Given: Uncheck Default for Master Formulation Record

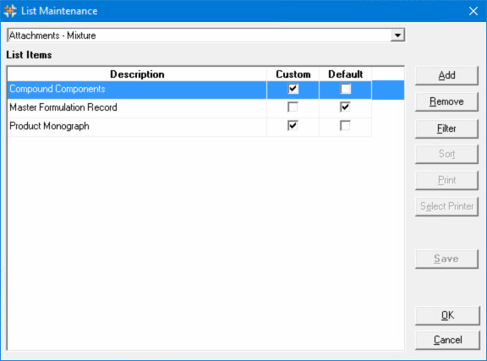Looking at the screenshot, I should click(345, 107).
